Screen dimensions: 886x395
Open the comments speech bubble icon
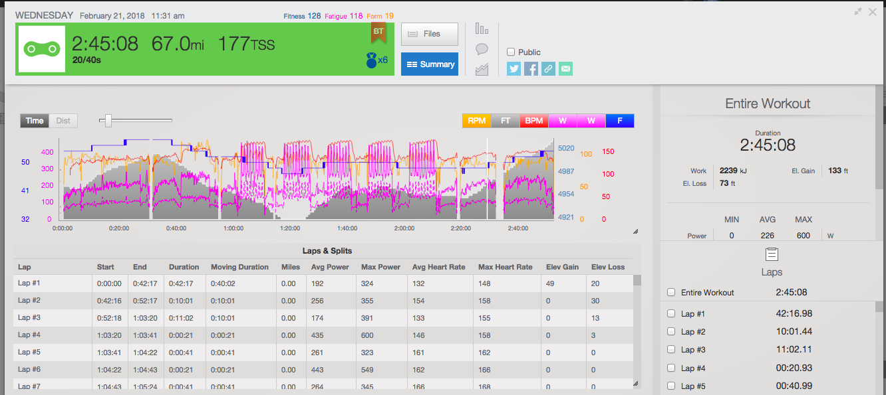pyautogui.click(x=482, y=49)
